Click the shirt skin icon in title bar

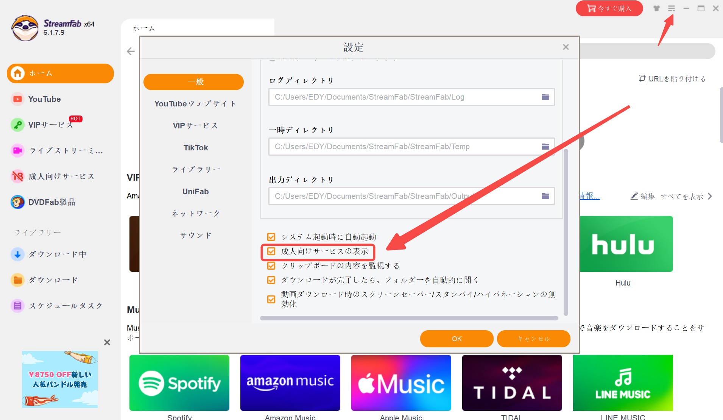657,8
